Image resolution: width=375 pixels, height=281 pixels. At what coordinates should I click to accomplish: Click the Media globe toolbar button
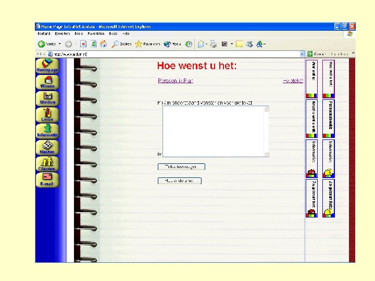(172, 44)
